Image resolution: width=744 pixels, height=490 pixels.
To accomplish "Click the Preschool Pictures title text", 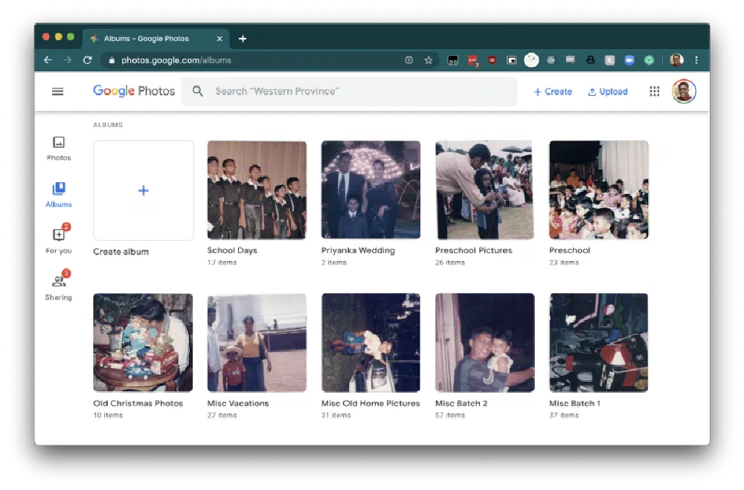I will click(473, 250).
